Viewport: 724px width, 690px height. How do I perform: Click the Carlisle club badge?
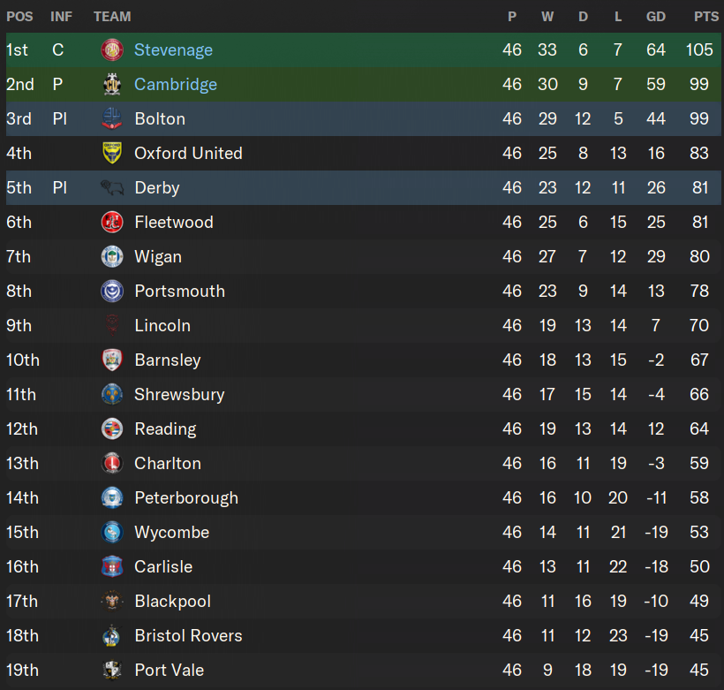tap(112, 567)
